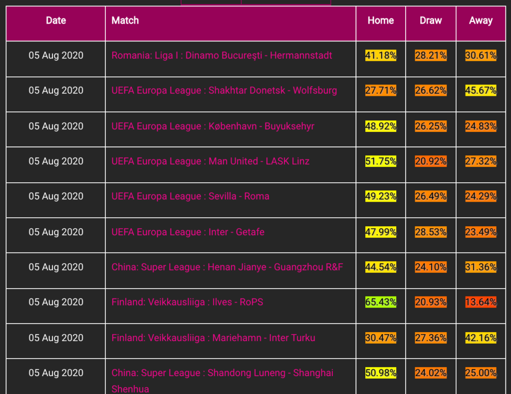Select draw value 27.36%
This screenshot has width=511, height=394.
click(x=431, y=338)
